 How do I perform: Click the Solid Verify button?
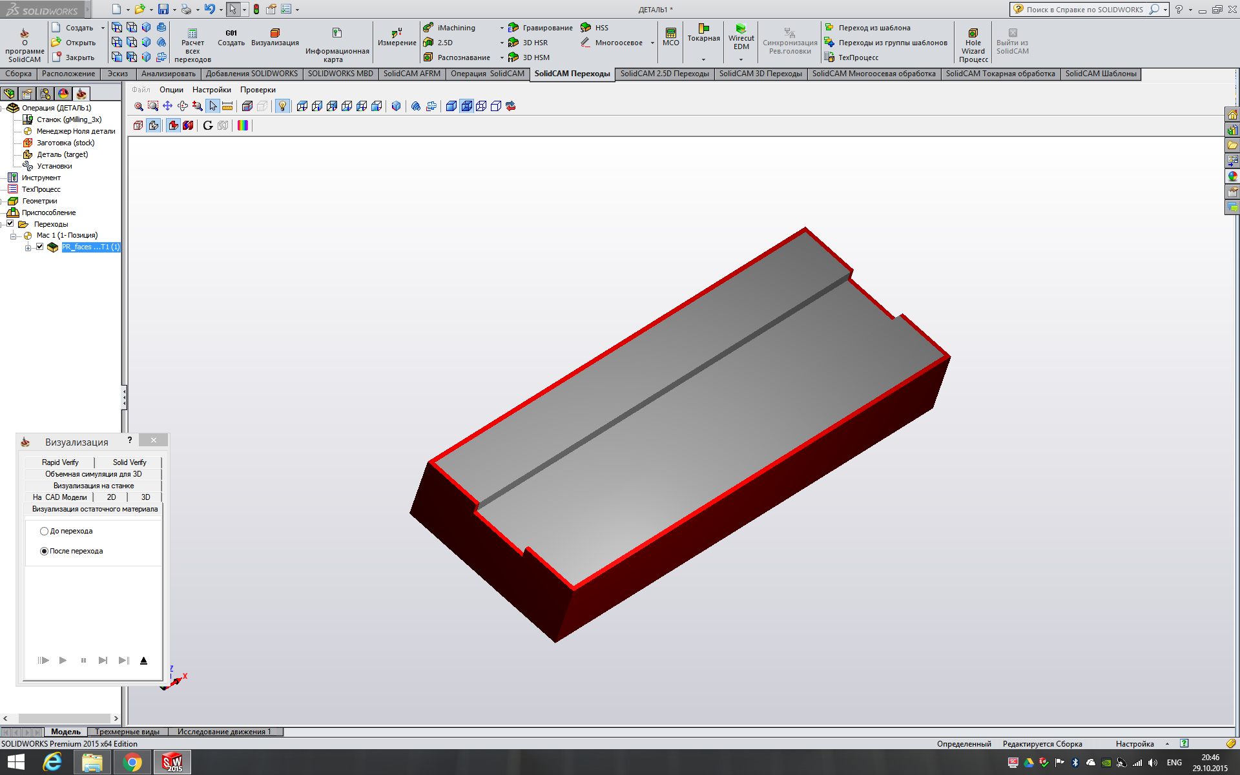point(129,462)
